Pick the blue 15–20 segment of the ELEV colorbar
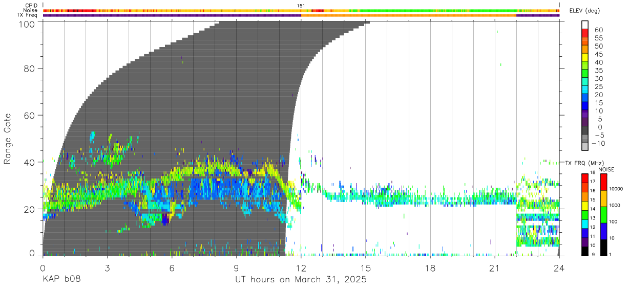 (585, 99)
